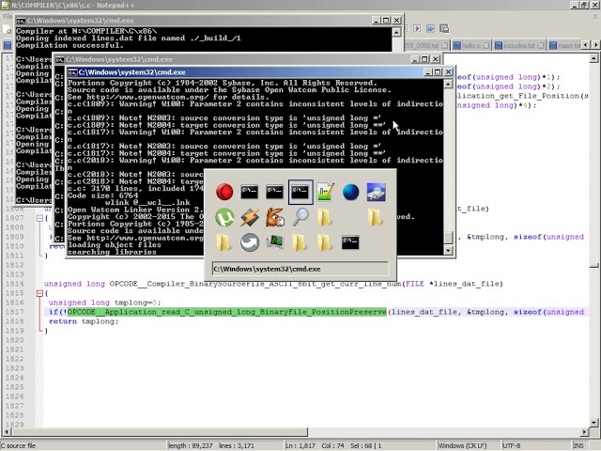Switch to the 18_0000.txt tab
Viewport: 601px width, 451px height.
426,46
